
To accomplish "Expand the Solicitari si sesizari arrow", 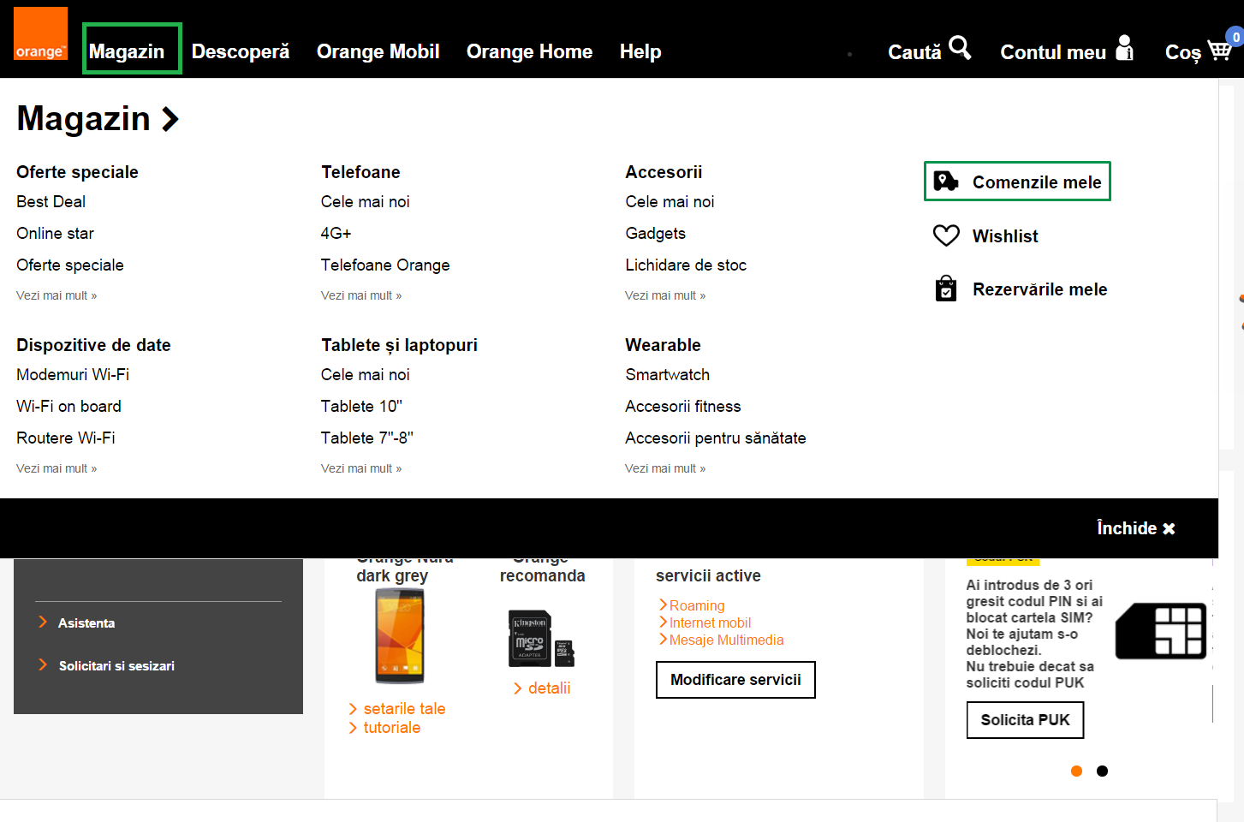I will 43,665.
